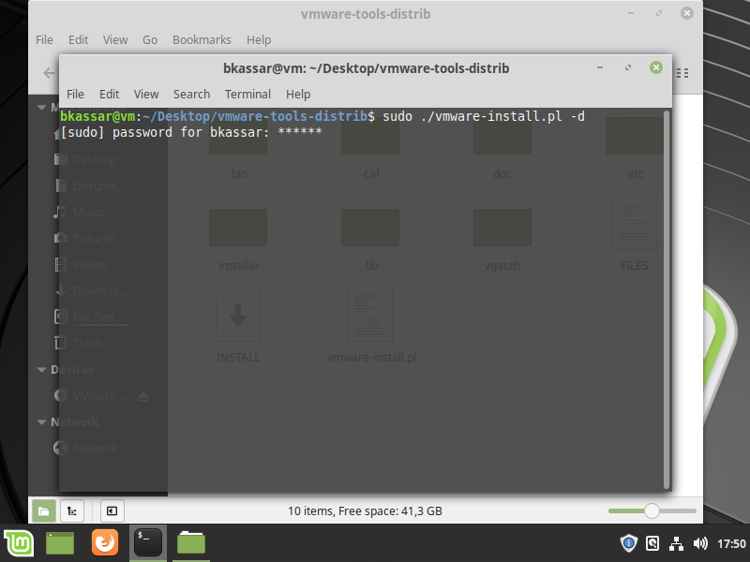Click the terminal sudo password prompt line
The image size is (750, 562).
pos(191,132)
